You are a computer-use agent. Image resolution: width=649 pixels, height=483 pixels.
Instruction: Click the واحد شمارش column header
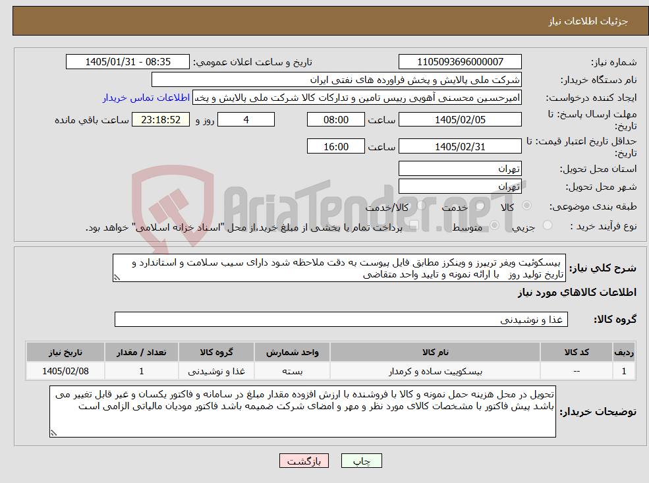pos(293,353)
